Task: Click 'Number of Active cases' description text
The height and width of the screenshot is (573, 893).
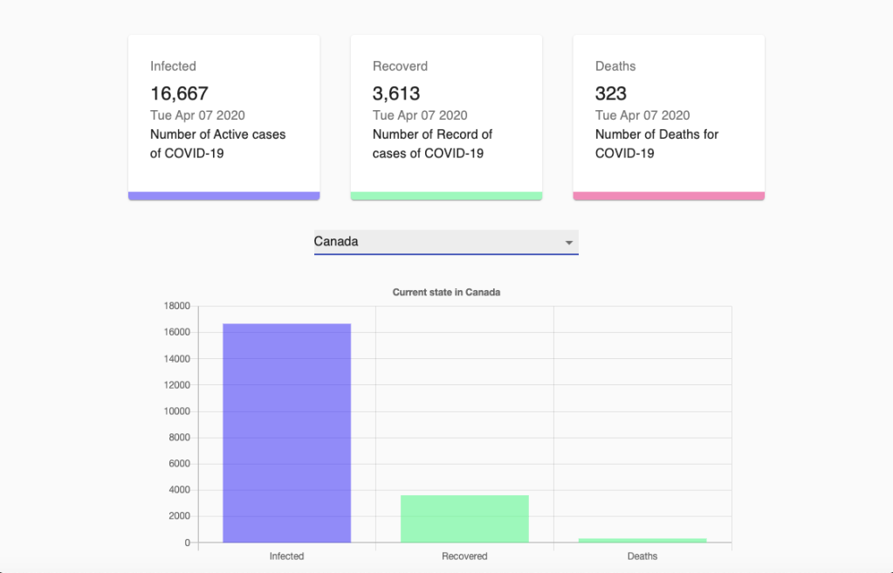Action: coord(217,135)
